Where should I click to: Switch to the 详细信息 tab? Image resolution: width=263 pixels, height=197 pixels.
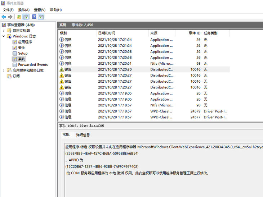click(x=83, y=135)
